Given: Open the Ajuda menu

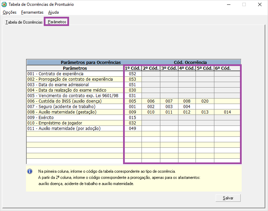Looking at the screenshot, I should coord(53,12).
